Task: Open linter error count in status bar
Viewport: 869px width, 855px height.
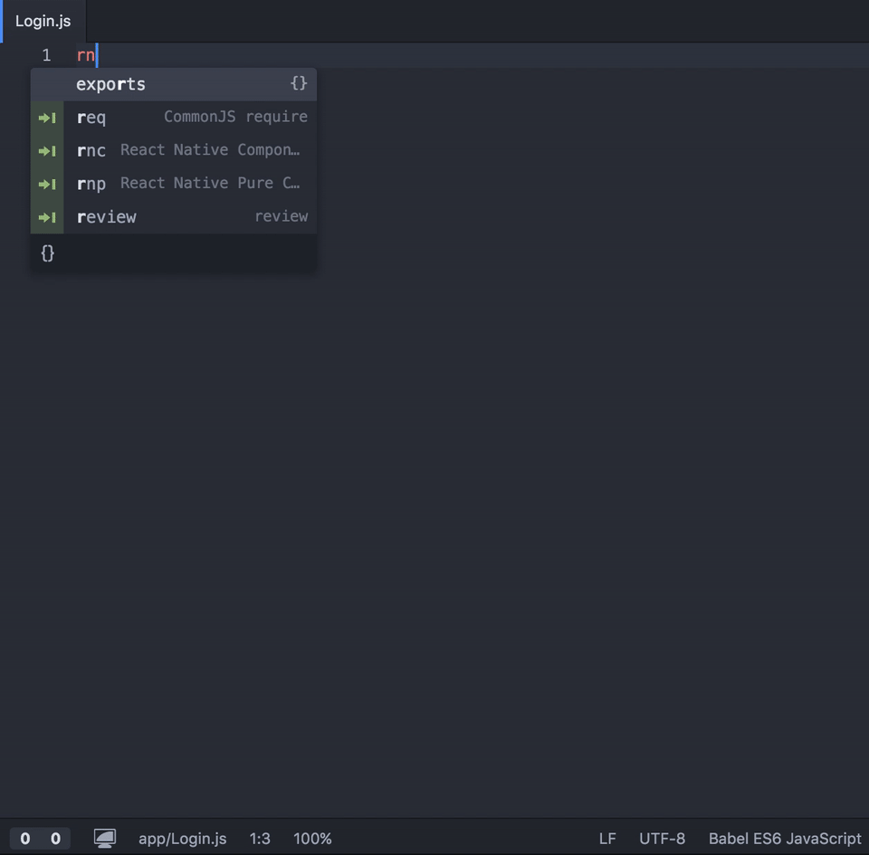Action: (25, 839)
